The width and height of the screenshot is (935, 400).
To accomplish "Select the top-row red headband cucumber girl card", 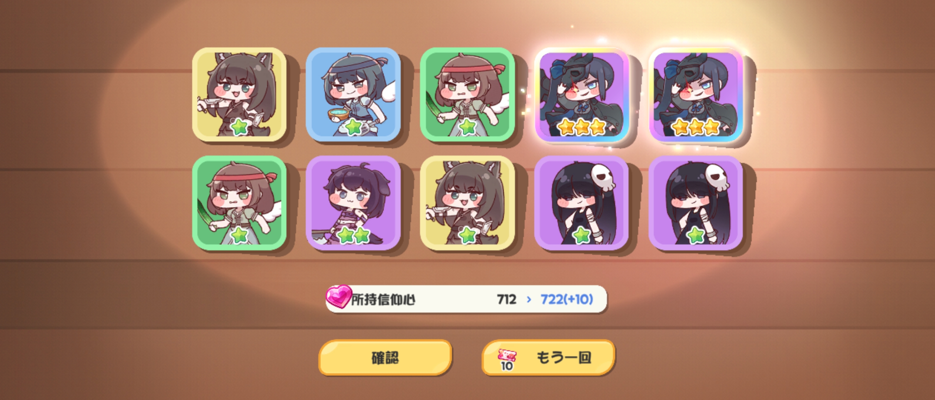I will pos(467,94).
